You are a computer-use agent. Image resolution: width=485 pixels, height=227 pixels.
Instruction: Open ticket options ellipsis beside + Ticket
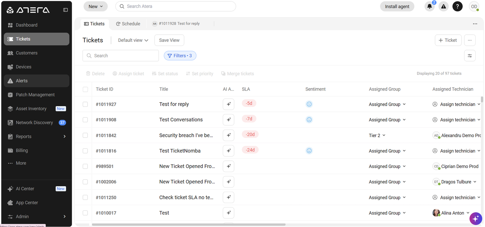point(470,40)
